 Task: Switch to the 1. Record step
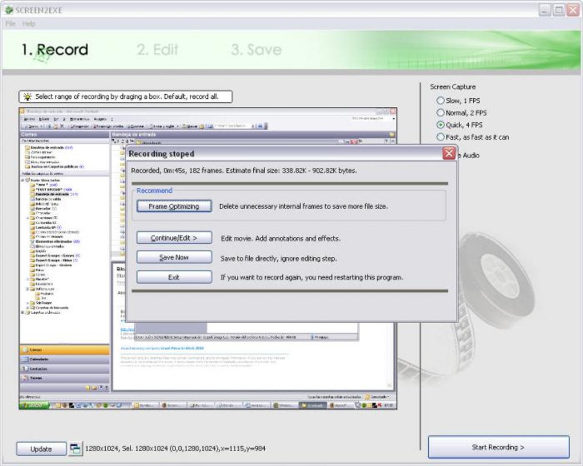[x=55, y=50]
